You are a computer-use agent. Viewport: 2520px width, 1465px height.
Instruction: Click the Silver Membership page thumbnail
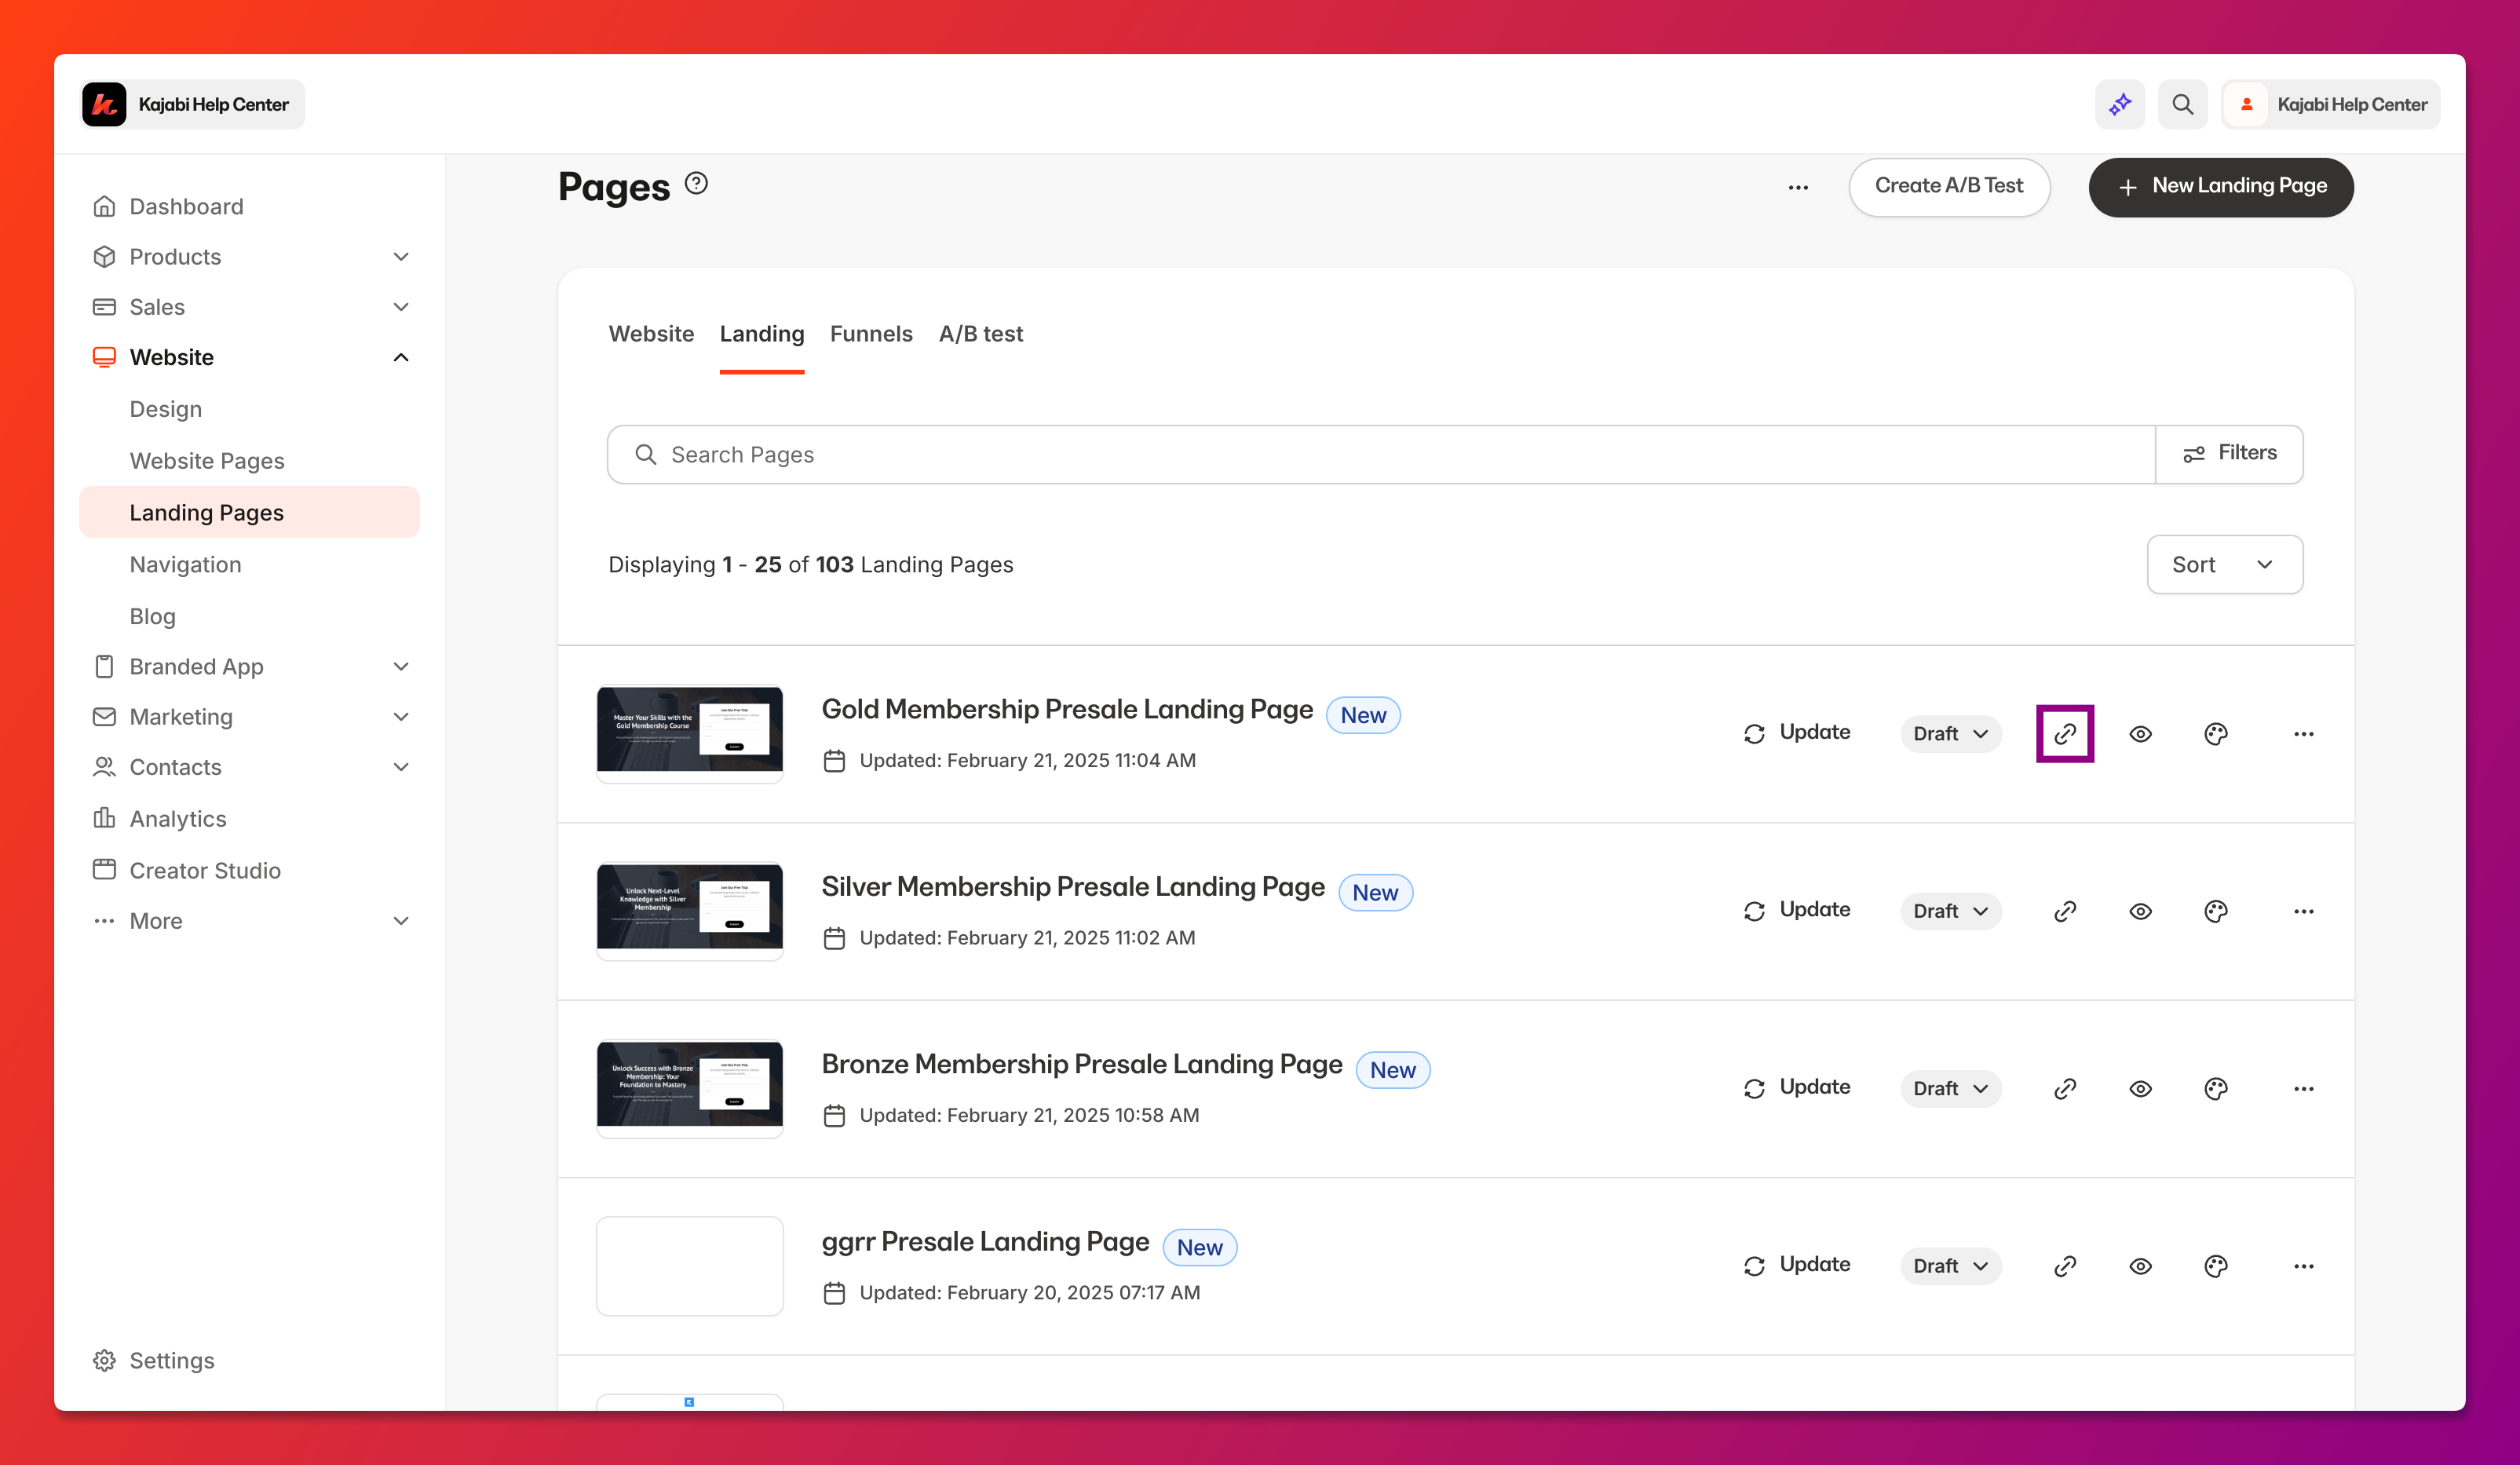(x=690, y=911)
